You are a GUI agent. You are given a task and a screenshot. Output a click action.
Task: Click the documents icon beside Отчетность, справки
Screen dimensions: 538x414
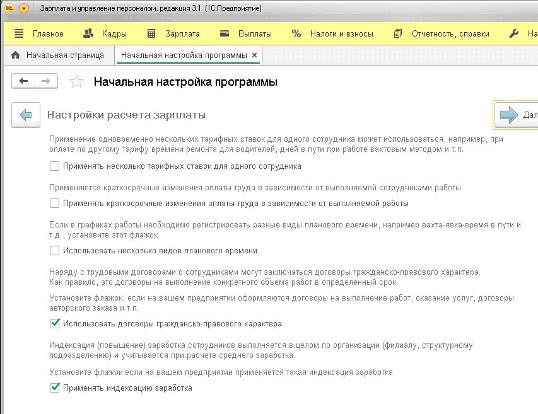(398, 33)
